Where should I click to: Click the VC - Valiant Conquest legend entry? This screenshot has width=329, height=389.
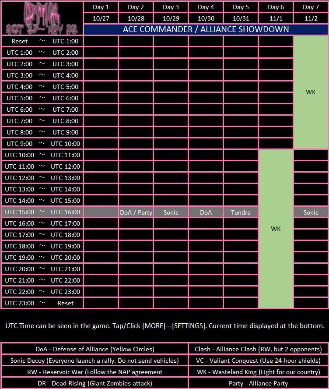(x=259, y=361)
